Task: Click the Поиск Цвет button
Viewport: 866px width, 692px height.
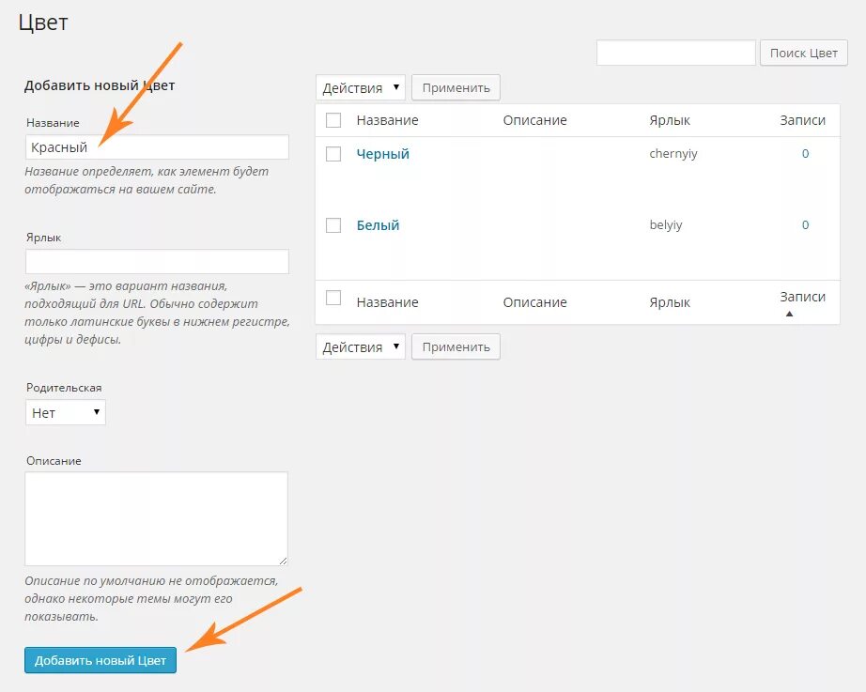Action: point(804,53)
